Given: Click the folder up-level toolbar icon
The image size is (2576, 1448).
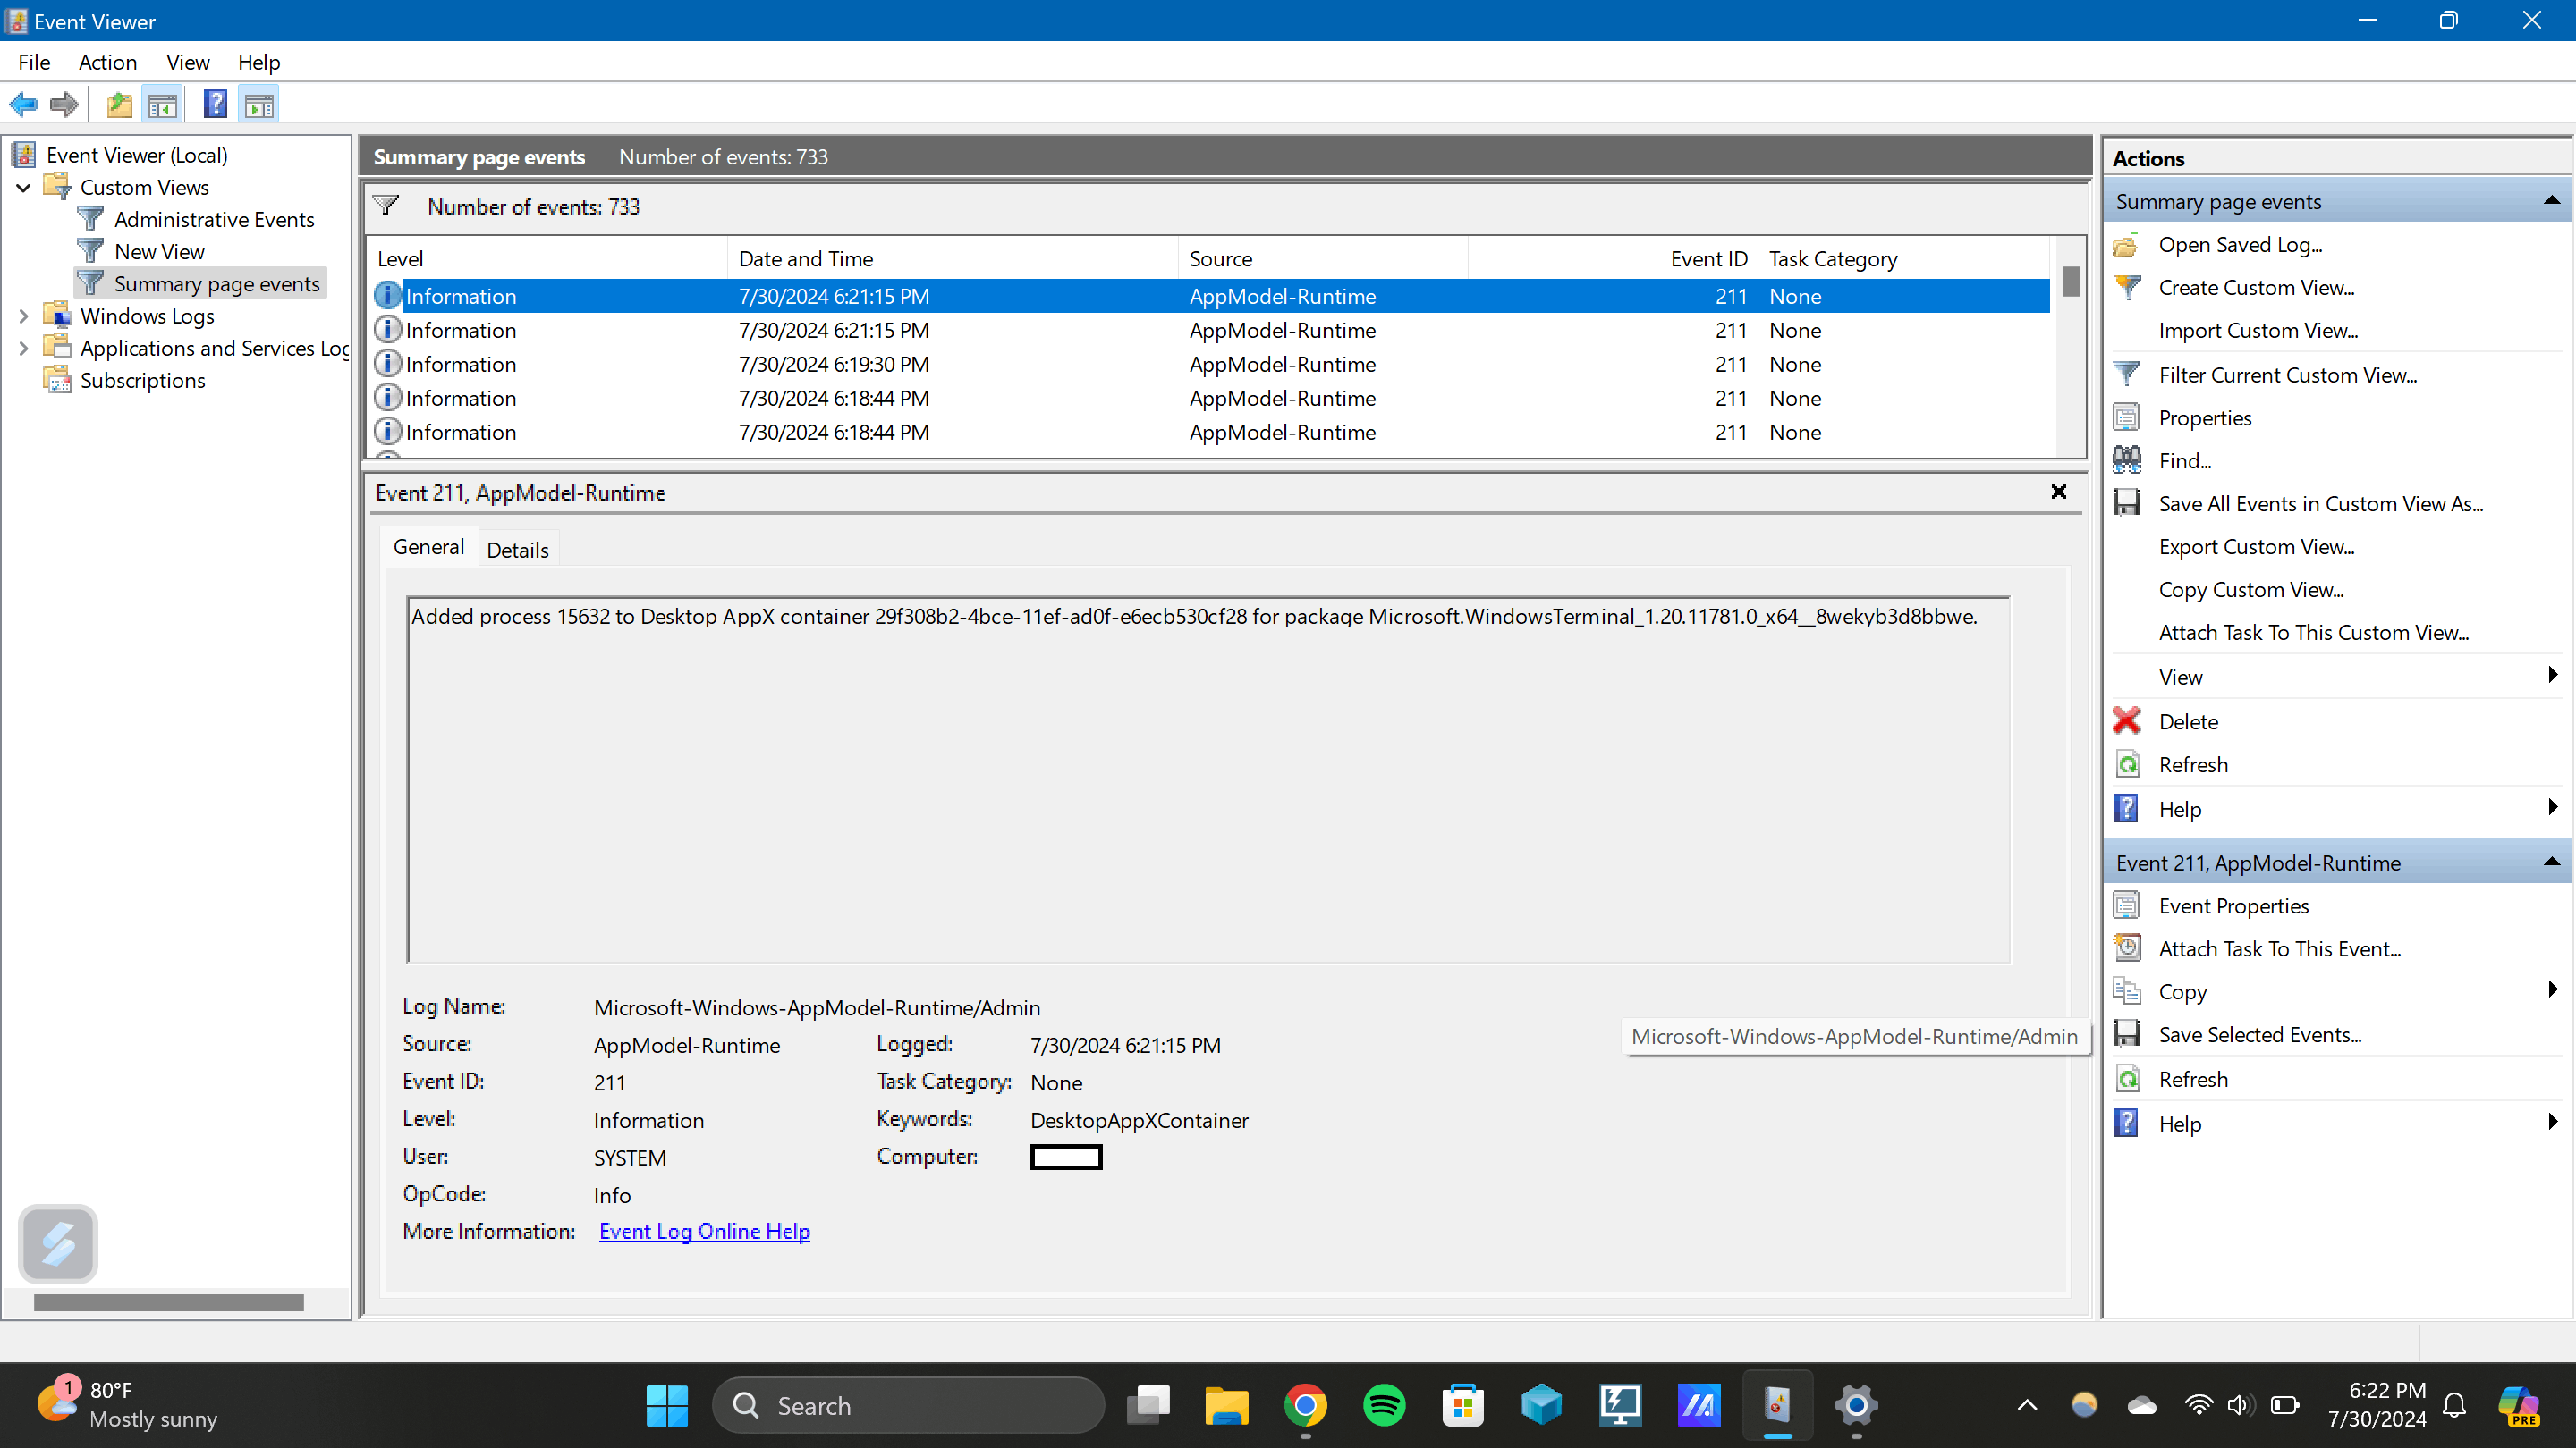Looking at the screenshot, I should (119, 104).
